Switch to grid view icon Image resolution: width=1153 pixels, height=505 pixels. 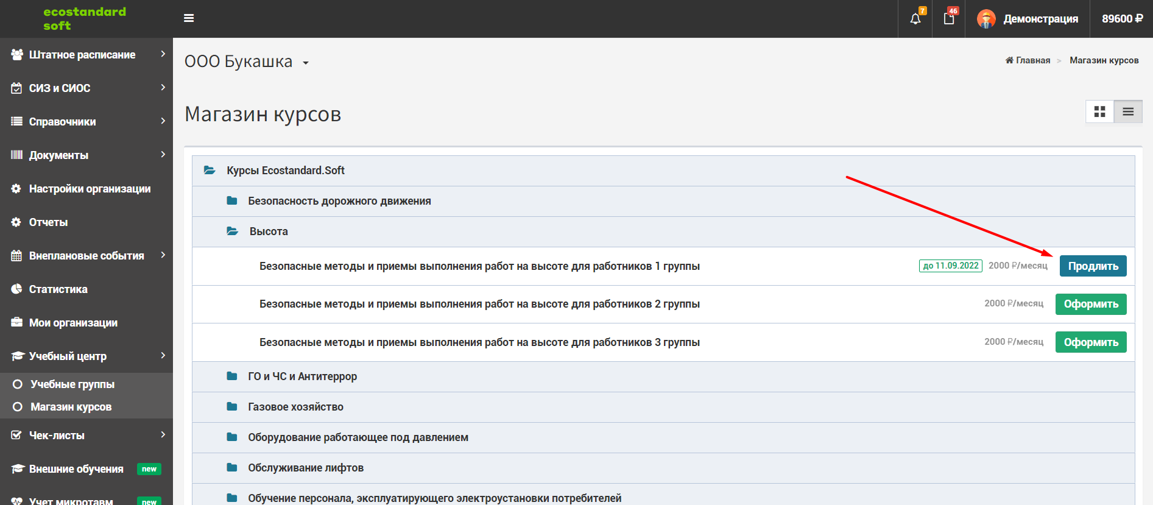[1100, 111]
